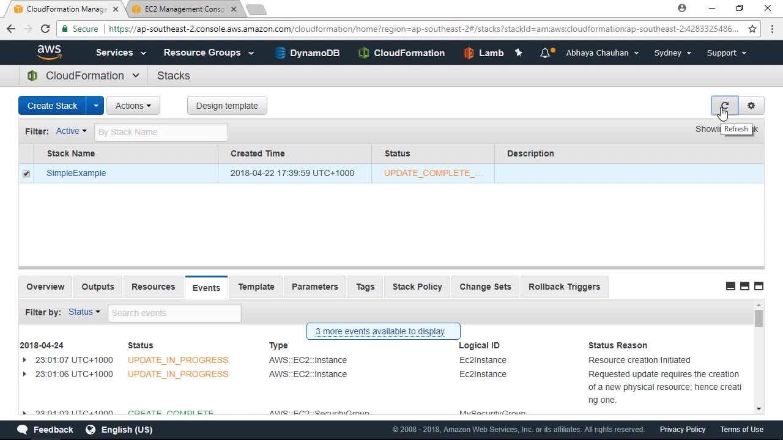Viewport: 783px width, 440px height.
Task: Click the AWS logo home icon
Action: (x=49, y=53)
